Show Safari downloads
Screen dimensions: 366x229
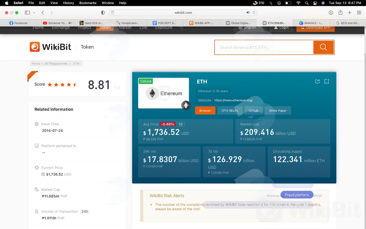331,12
